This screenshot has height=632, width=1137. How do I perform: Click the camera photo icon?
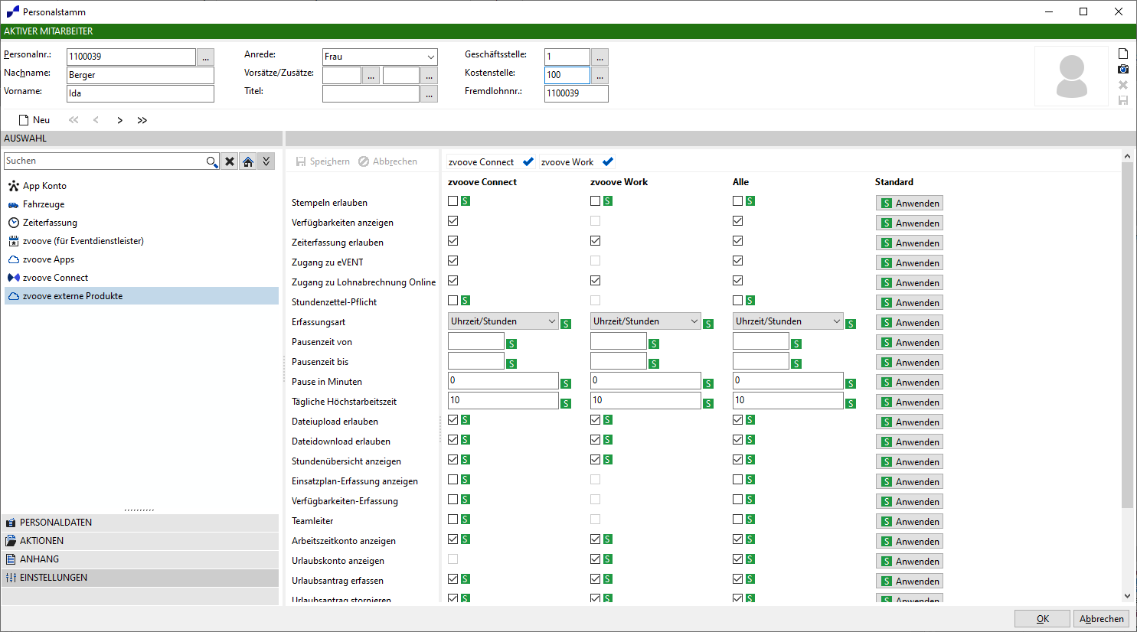coord(1123,69)
